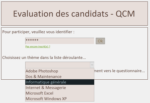The height and width of the screenshot is (103, 150).
Task: Select 'Microsoft Windows XP' entry
Action: [x=46, y=99]
